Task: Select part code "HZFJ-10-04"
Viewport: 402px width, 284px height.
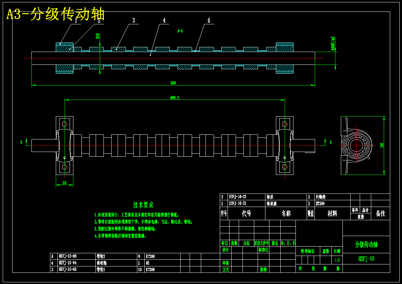Action: pos(68,263)
